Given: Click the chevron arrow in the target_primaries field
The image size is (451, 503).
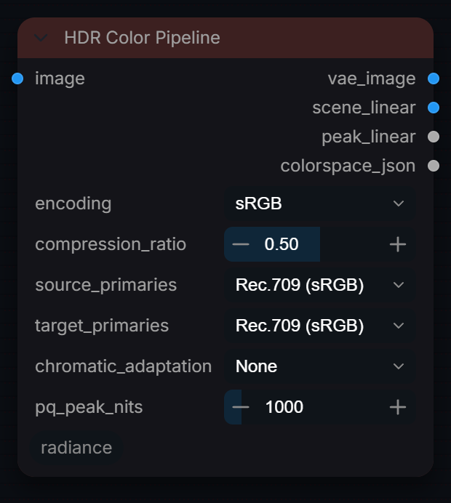Looking at the screenshot, I should (x=399, y=326).
